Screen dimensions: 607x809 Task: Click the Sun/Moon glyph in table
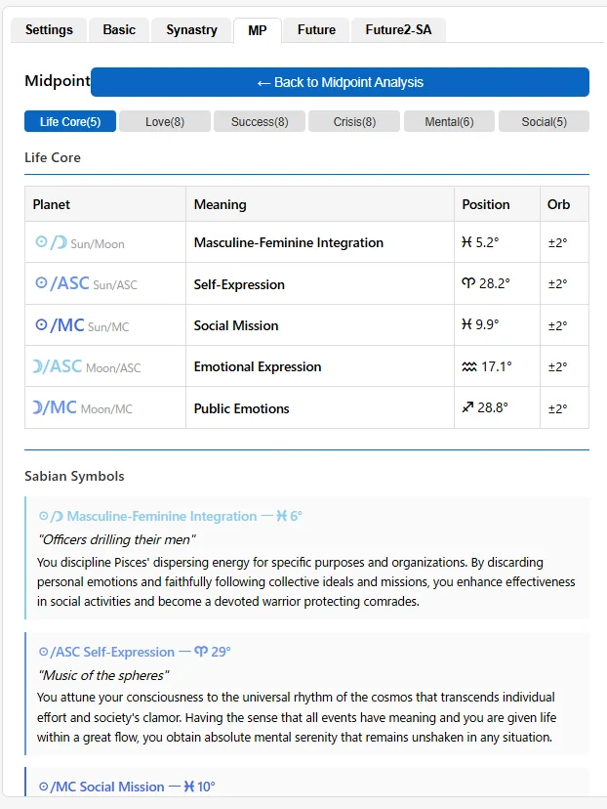(51, 242)
